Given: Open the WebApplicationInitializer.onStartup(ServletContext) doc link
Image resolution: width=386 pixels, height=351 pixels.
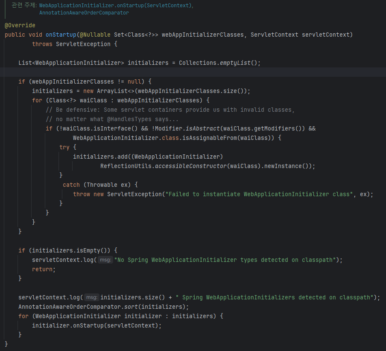Looking at the screenshot, I should [116, 6].
